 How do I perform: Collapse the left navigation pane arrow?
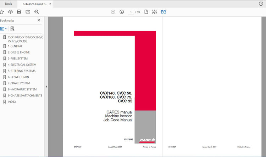(46, 86)
